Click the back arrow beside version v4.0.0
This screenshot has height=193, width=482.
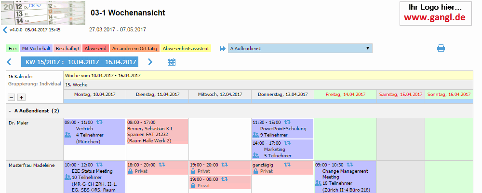tap(5, 30)
